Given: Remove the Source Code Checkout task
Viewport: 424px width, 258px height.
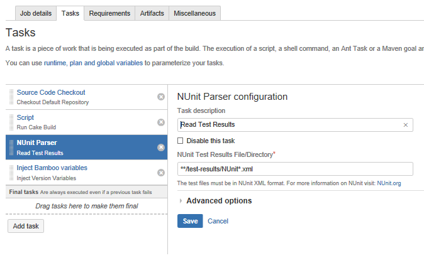Looking at the screenshot, I should point(161,97).
